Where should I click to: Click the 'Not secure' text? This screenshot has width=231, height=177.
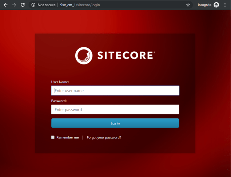(x=47, y=5)
